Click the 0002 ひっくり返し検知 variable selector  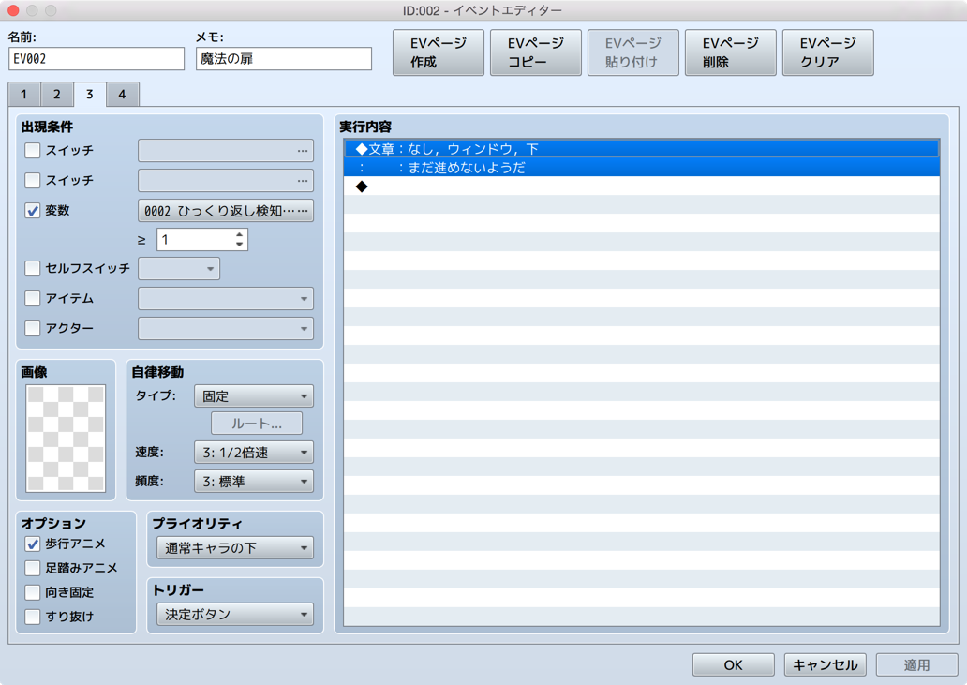point(225,210)
